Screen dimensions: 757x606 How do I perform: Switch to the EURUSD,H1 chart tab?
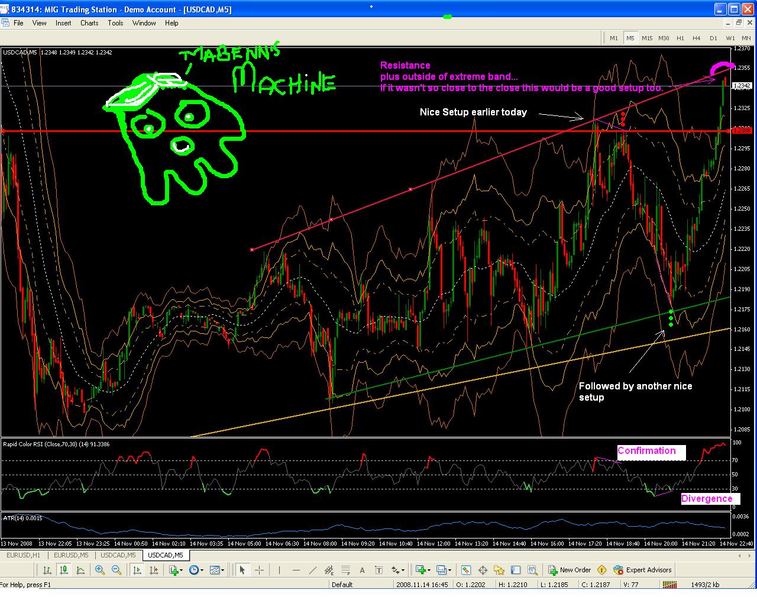24,555
